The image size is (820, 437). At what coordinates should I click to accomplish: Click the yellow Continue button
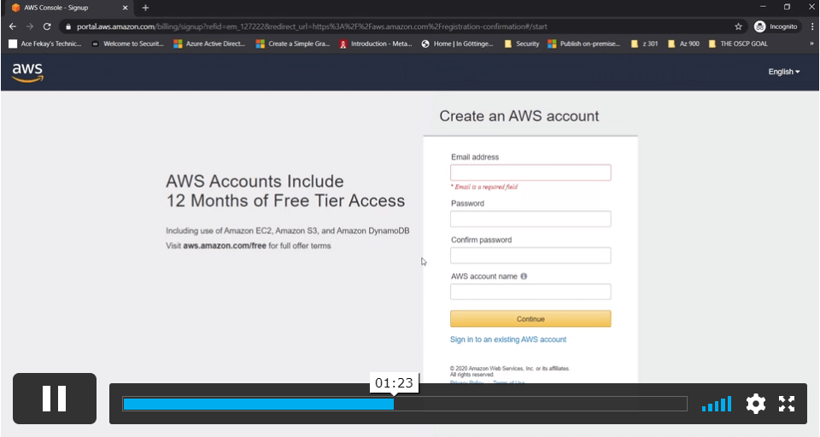coord(530,319)
